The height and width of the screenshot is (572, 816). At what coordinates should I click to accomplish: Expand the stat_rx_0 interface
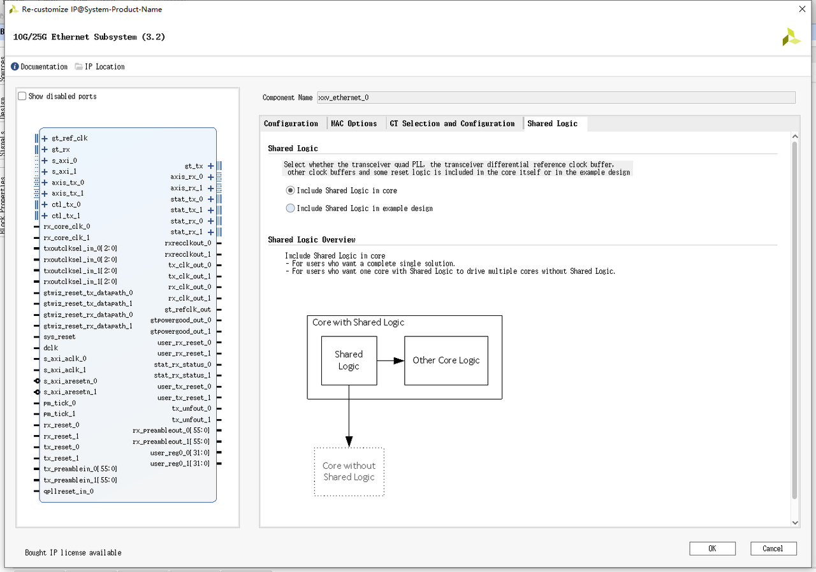(211, 221)
